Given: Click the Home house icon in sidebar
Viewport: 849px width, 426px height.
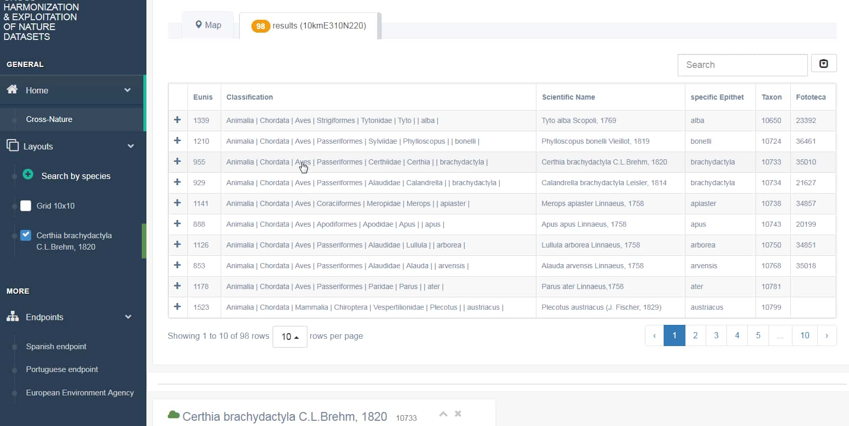Looking at the screenshot, I should point(12,89).
